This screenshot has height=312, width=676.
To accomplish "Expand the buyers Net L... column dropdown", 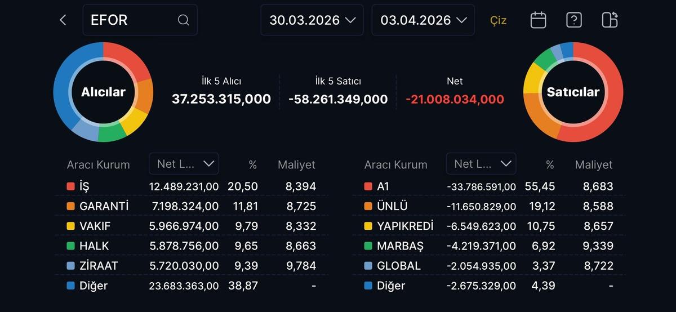I will coord(184,164).
